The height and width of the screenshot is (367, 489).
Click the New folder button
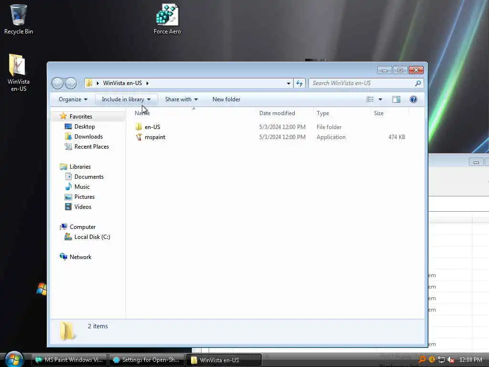(226, 99)
